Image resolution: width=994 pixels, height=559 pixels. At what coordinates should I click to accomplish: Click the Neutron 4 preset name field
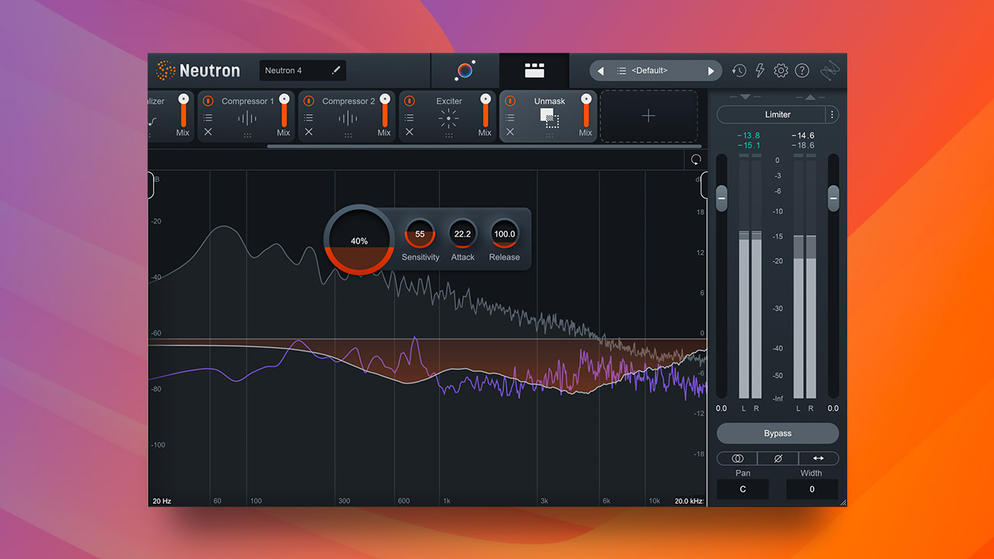pos(303,71)
